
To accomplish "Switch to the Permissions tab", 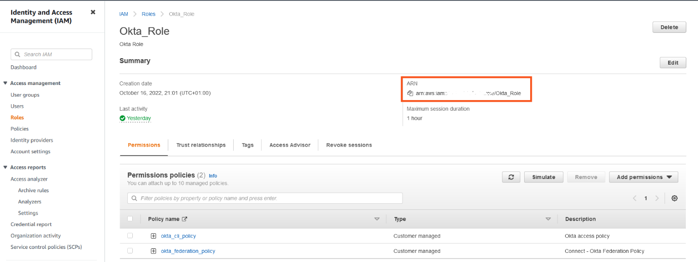I will tap(144, 145).
